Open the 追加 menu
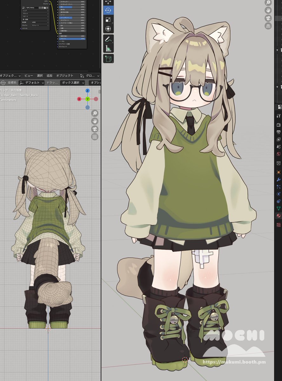The width and height of the screenshot is (282, 381). 49,76
